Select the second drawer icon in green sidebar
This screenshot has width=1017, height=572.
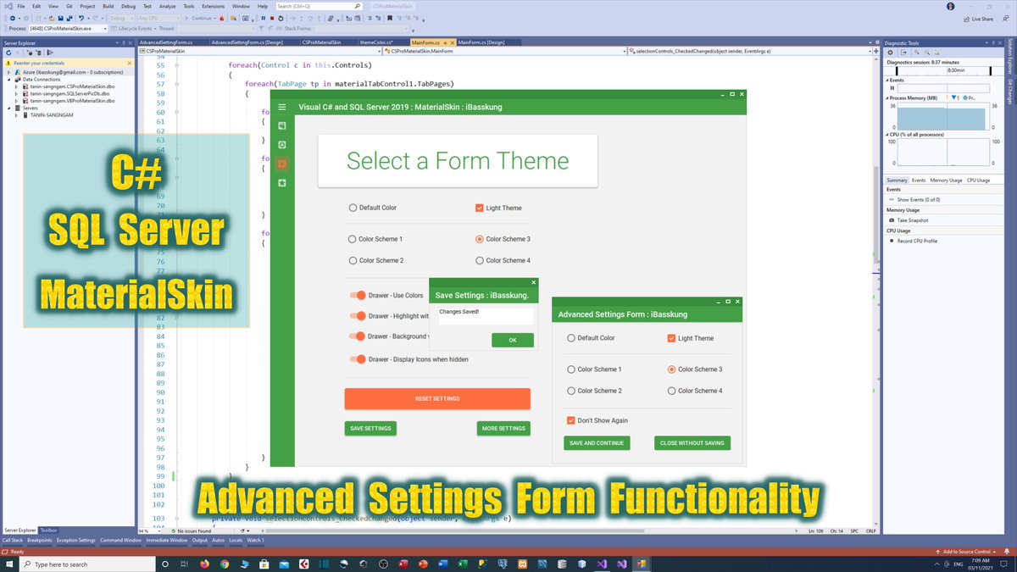(282, 145)
